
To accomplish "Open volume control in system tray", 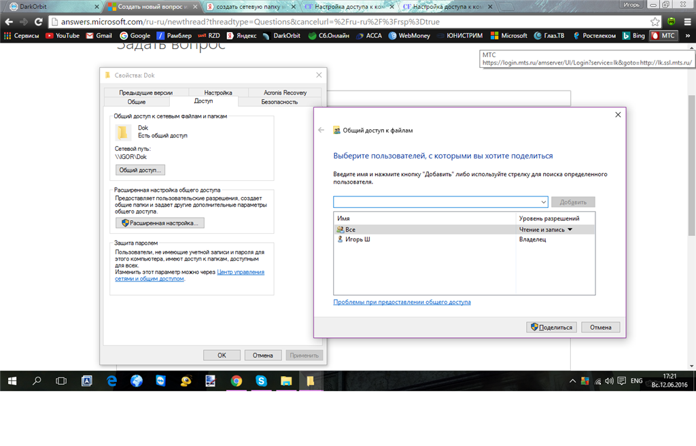I will [610, 381].
